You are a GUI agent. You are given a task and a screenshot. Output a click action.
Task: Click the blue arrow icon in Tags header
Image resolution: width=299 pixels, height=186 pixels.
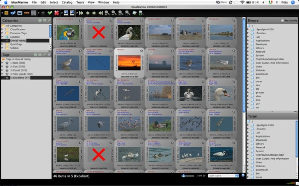(x=49, y=55)
